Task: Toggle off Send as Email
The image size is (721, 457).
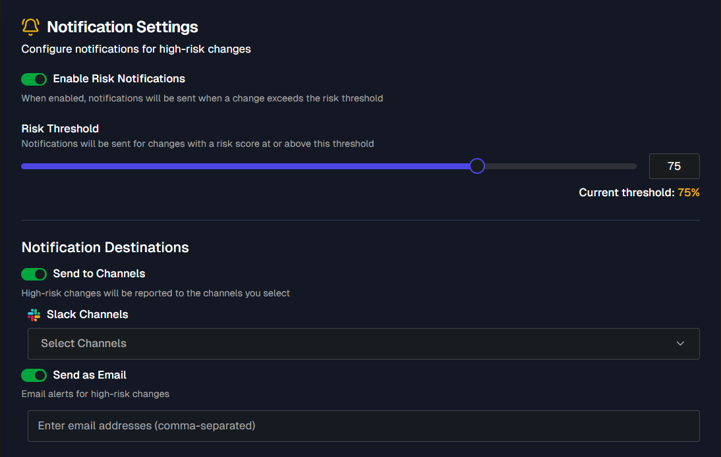Action: pyautogui.click(x=34, y=375)
